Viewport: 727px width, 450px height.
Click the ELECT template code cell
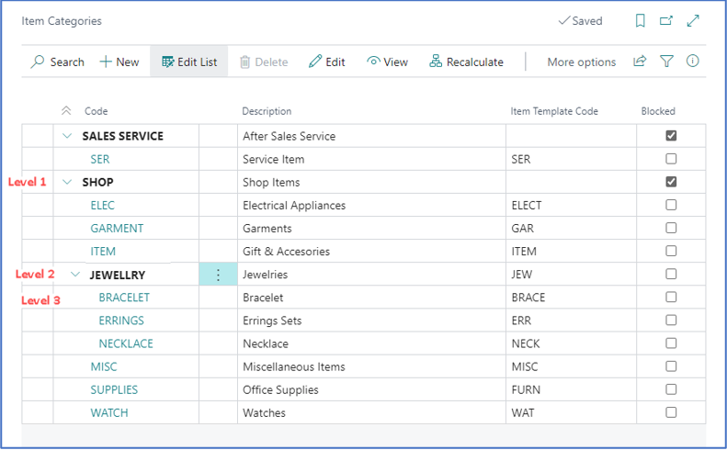pos(572,206)
